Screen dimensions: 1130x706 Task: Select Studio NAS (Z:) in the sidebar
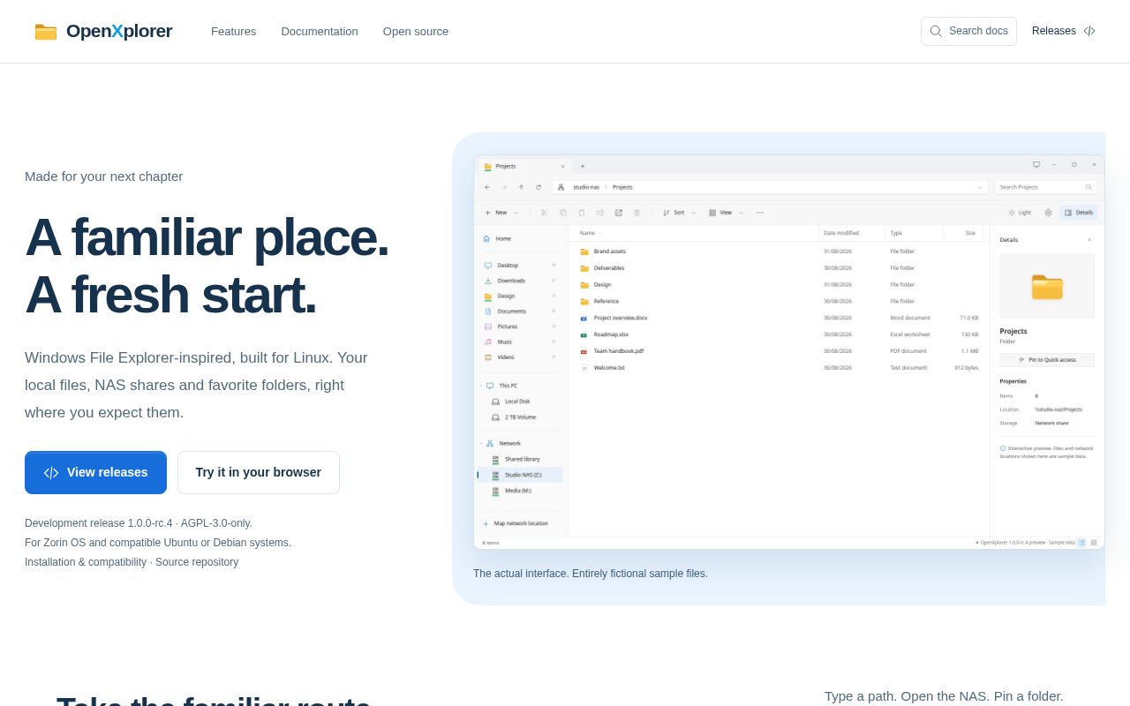pos(521,475)
